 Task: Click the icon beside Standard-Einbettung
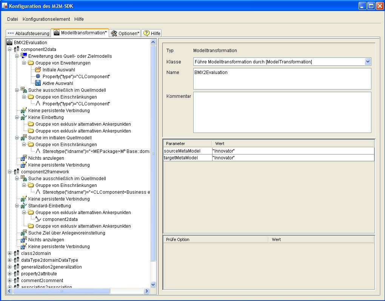click(x=23, y=206)
